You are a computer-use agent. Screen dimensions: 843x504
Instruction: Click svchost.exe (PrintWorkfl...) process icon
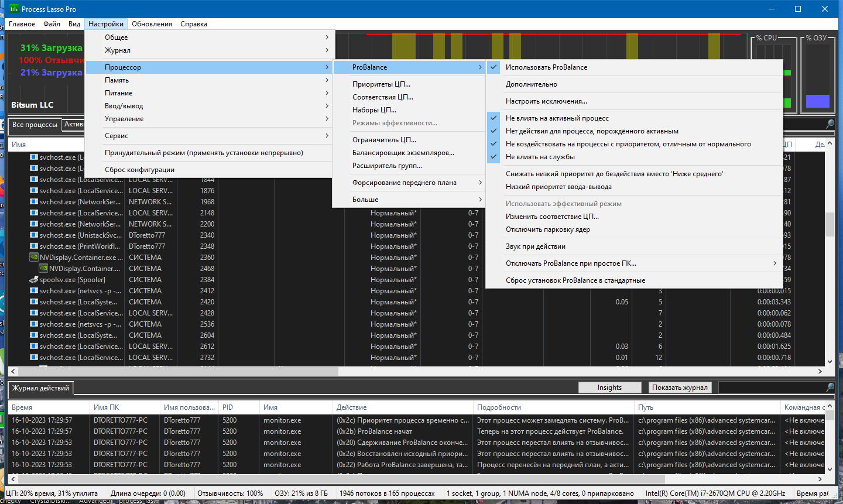tap(34, 246)
